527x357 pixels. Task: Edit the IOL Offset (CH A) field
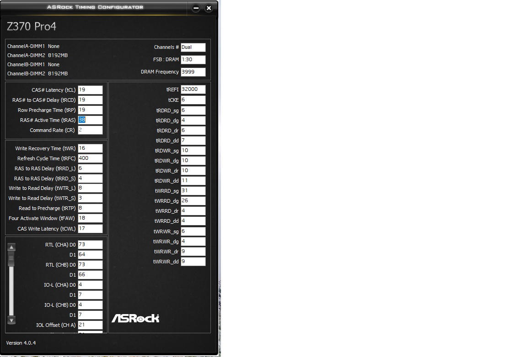(90, 325)
